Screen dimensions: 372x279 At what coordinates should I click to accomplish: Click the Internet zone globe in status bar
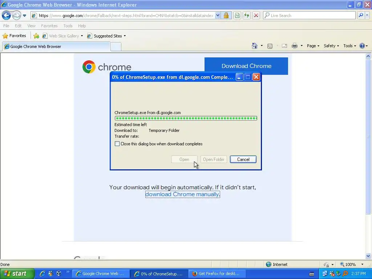[x=268, y=264]
